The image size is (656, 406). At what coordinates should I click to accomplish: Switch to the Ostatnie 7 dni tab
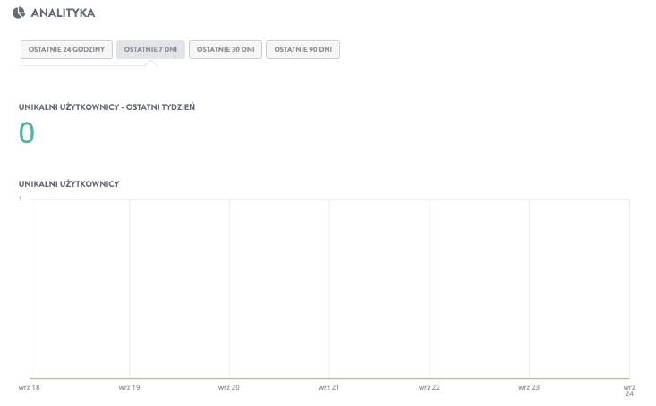click(x=150, y=49)
